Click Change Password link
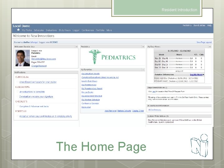This screenshot has width=224, height=168. (39, 66)
